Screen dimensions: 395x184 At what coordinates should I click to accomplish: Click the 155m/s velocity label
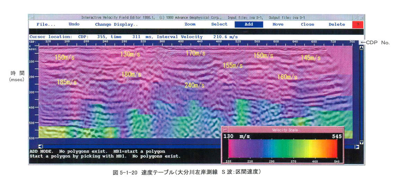click(x=232, y=66)
